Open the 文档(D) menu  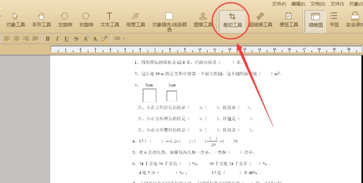pyautogui.click(x=318, y=4)
